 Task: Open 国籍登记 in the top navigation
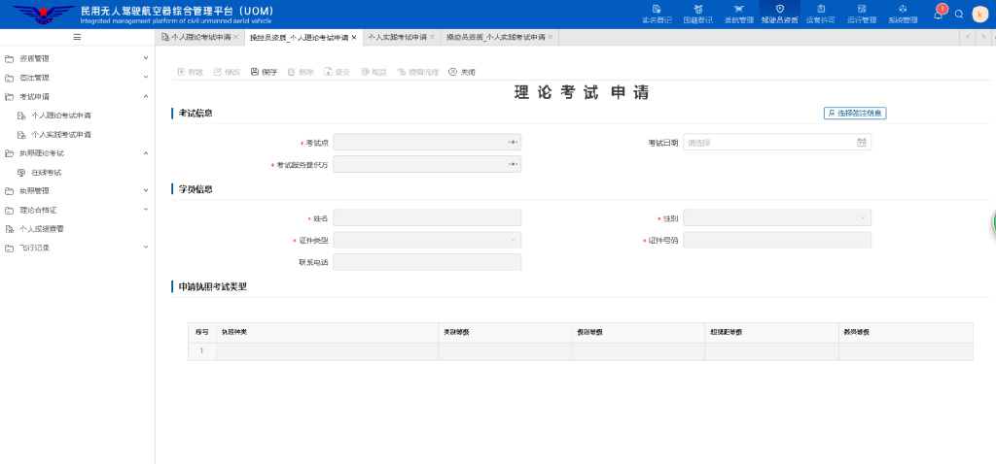pos(697,14)
